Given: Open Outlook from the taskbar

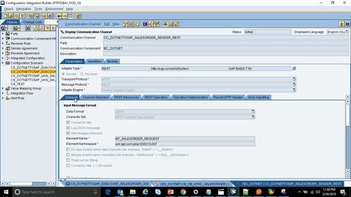Looking at the screenshot, I should pos(120,192).
